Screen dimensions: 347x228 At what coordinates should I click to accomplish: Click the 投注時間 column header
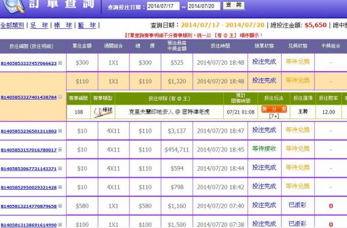220,46
